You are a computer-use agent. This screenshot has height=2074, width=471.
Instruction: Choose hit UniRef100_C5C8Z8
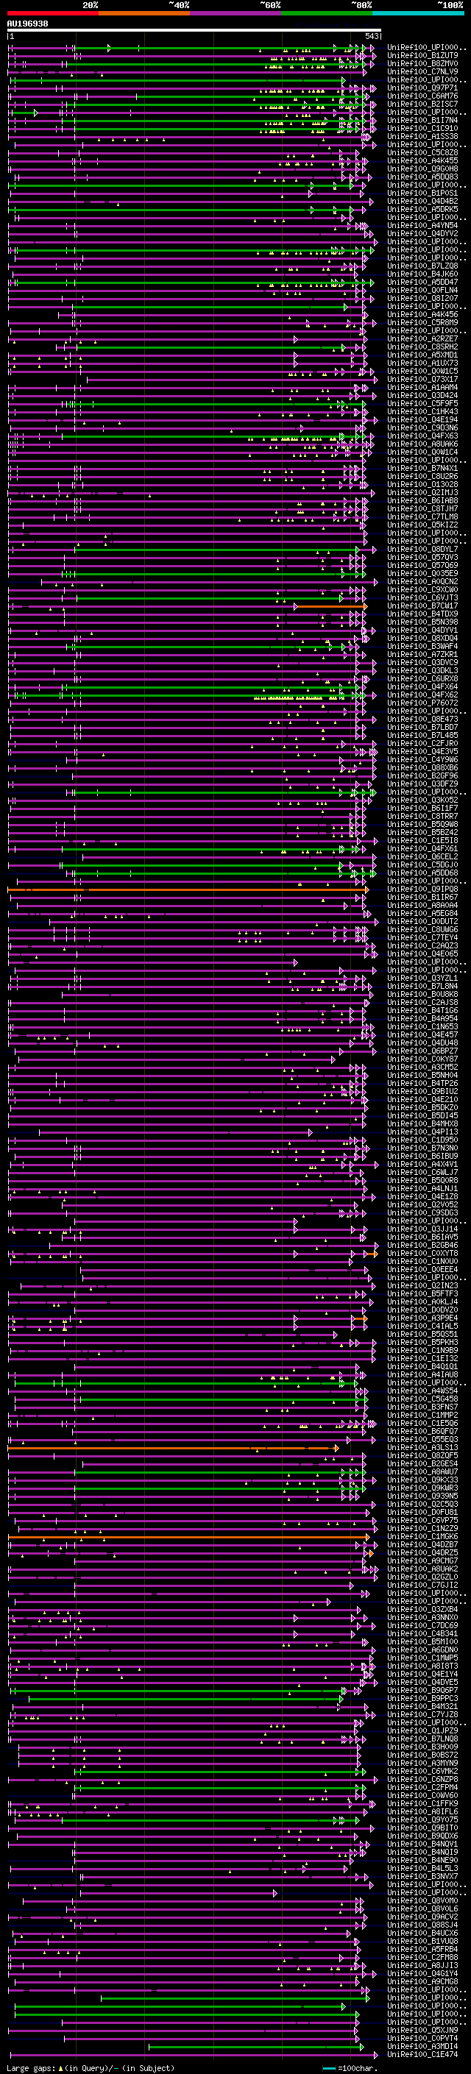point(422,152)
